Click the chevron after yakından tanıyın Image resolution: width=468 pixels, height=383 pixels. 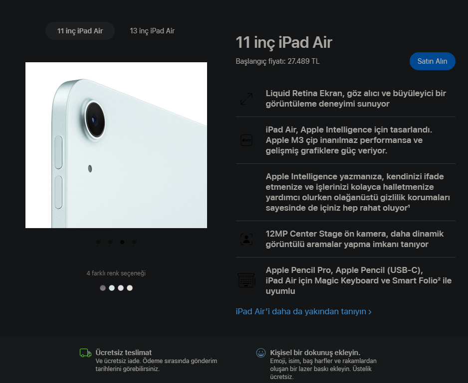pos(370,312)
